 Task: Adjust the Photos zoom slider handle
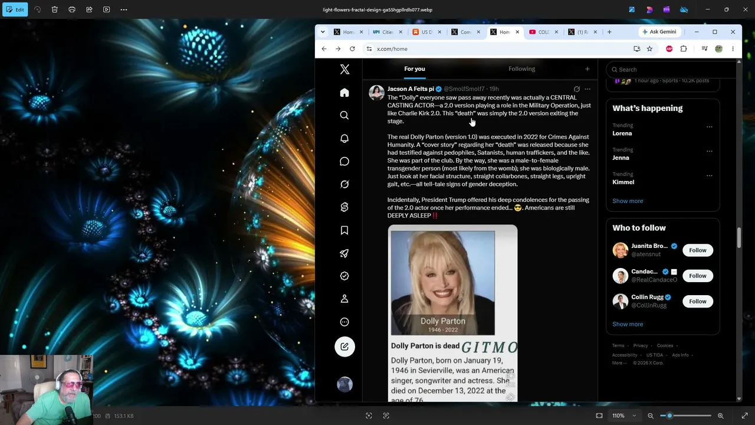point(669,416)
